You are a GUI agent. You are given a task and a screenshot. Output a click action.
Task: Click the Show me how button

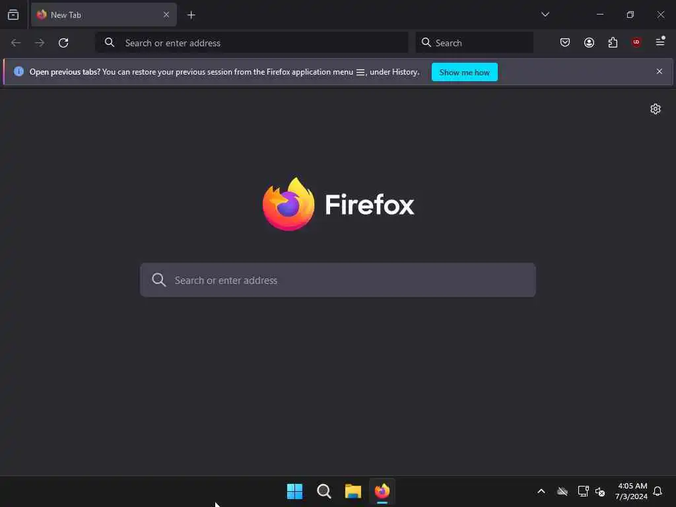click(464, 73)
